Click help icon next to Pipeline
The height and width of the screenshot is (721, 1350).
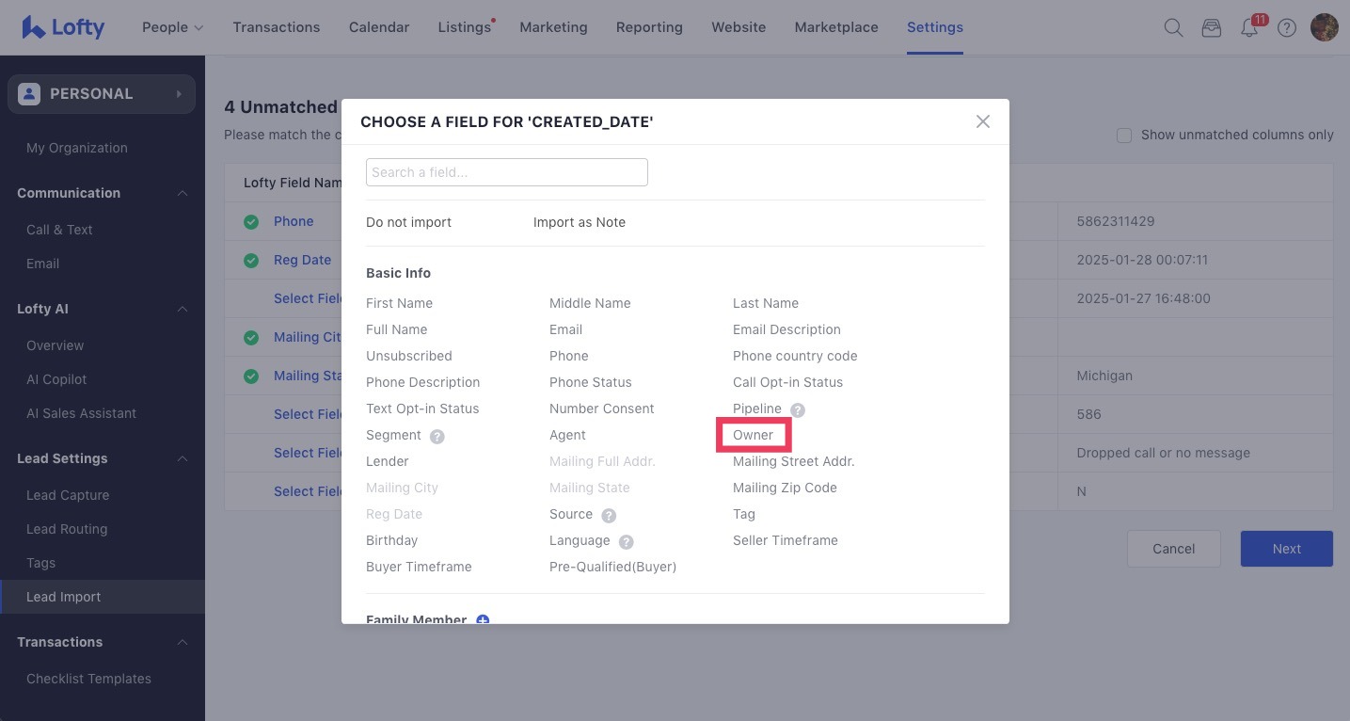(798, 409)
